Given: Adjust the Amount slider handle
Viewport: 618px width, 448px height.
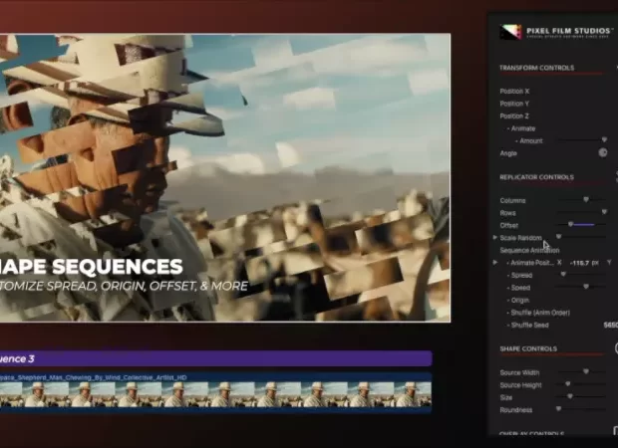Looking at the screenshot, I should [604, 140].
